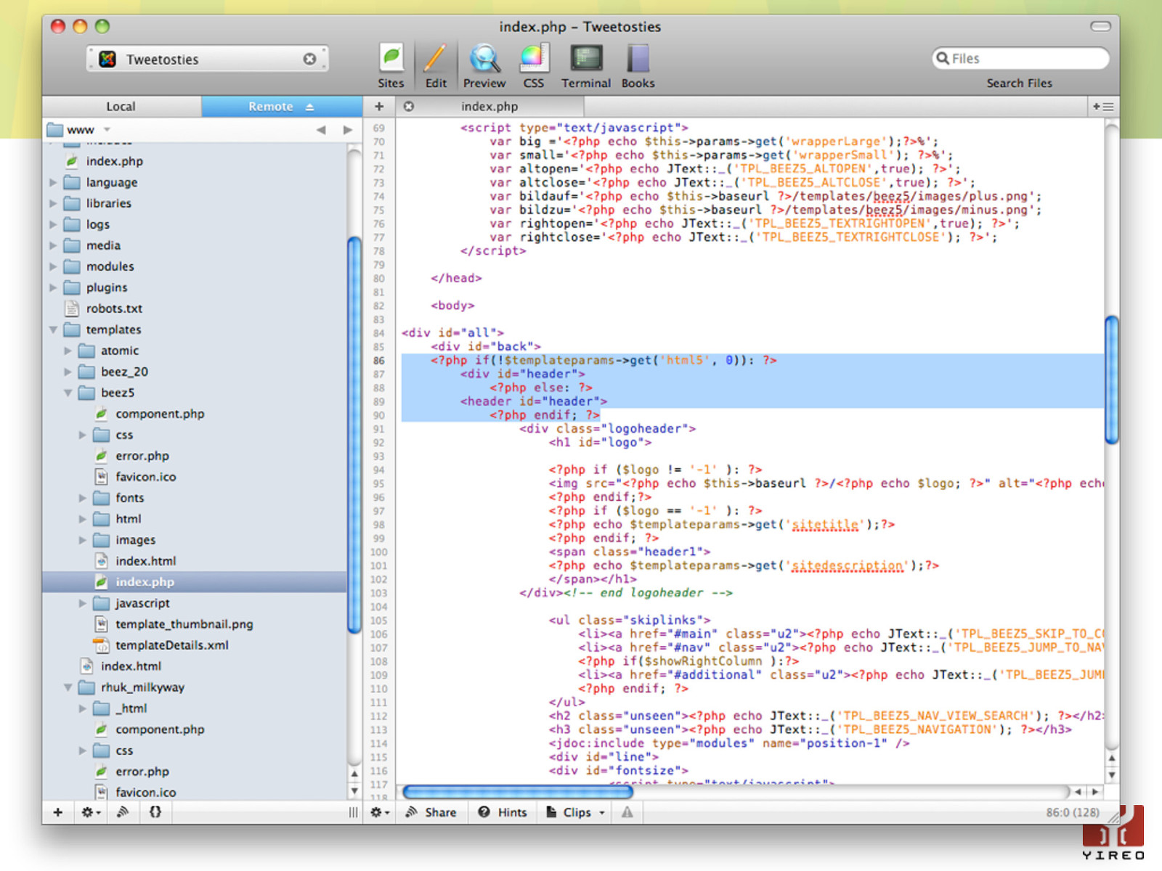Viewport: 1162px width, 871px height.
Task: Expand the images folder
Action: coord(82,540)
